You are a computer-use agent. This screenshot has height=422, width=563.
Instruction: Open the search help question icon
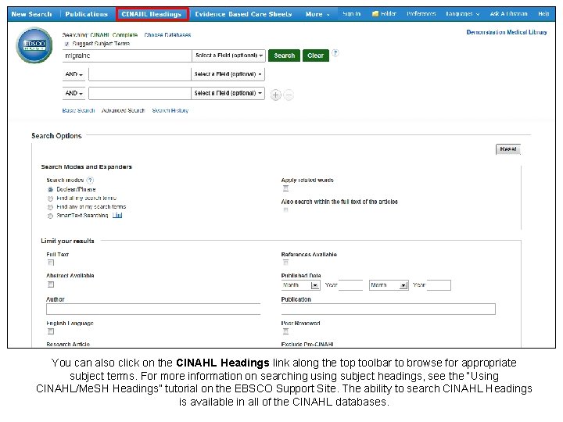pos(335,53)
